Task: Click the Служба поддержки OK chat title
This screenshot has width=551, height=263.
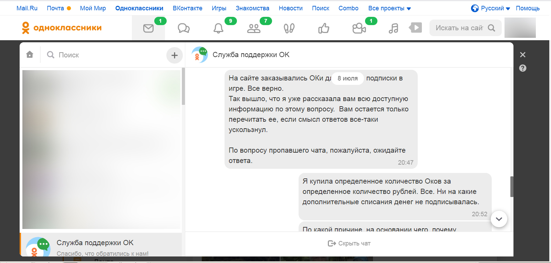Action: point(251,55)
